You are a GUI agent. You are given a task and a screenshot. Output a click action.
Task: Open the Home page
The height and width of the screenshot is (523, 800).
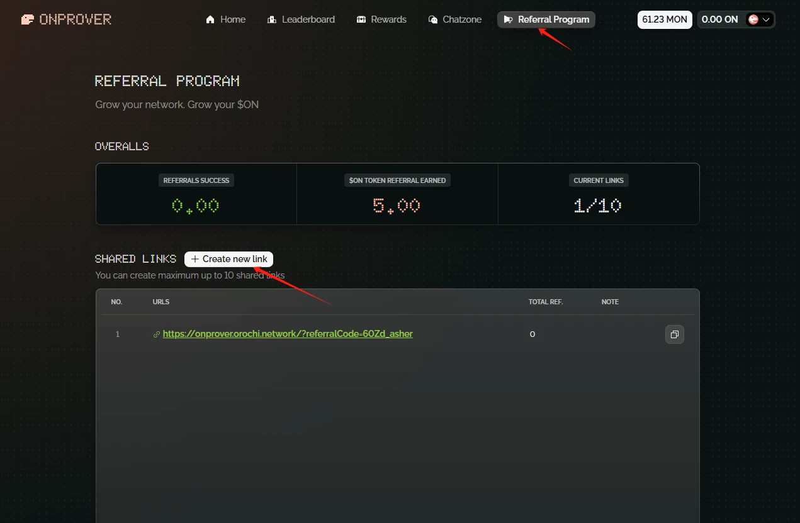[x=226, y=19]
